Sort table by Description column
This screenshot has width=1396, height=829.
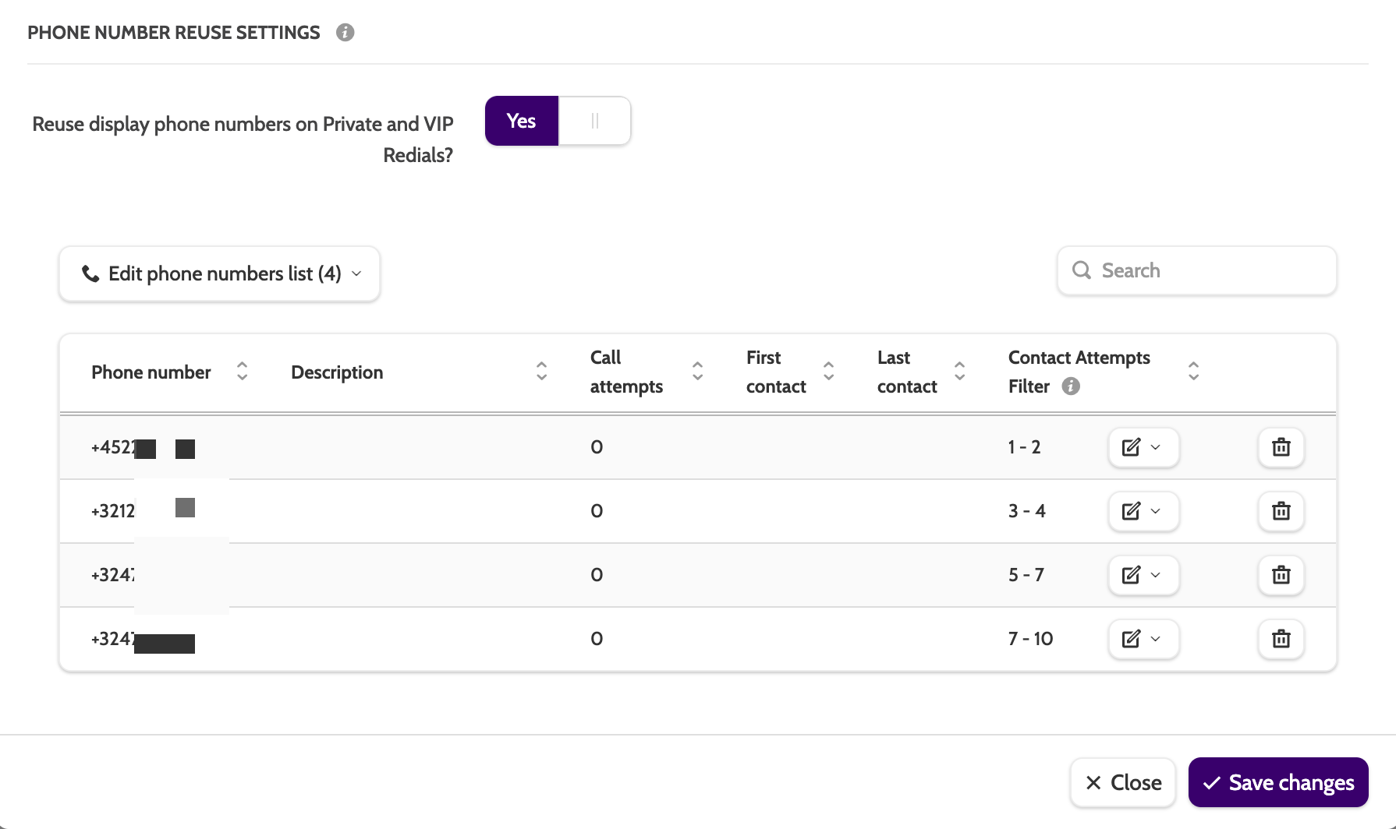pyautogui.click(x=541, y=372)
